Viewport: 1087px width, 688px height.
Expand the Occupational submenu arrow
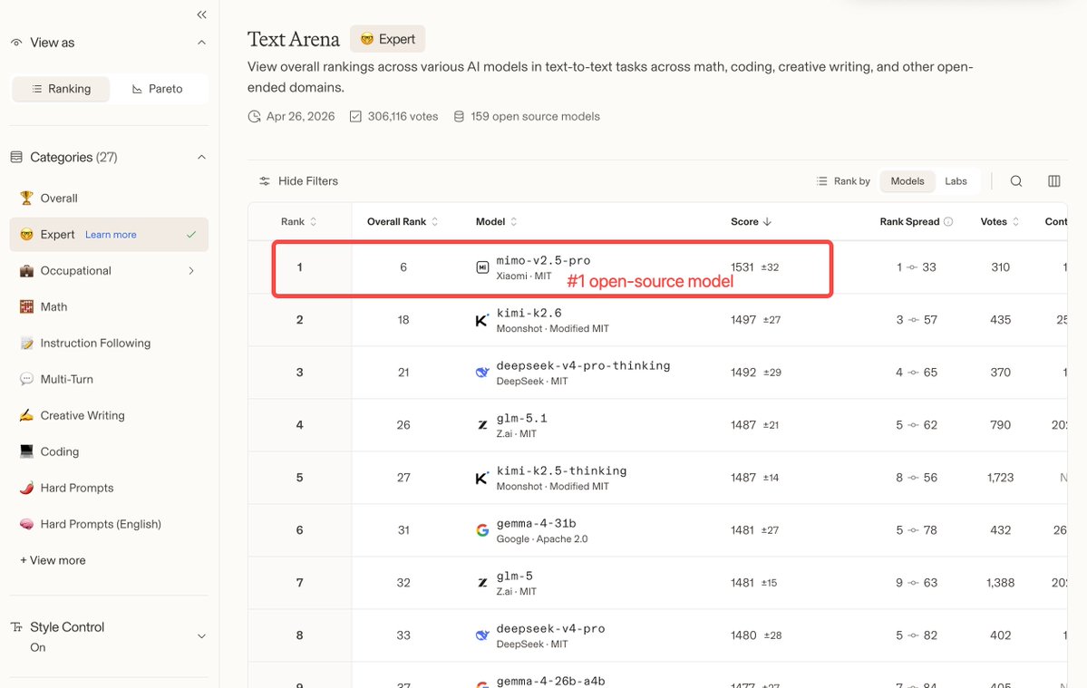(191, 271)
